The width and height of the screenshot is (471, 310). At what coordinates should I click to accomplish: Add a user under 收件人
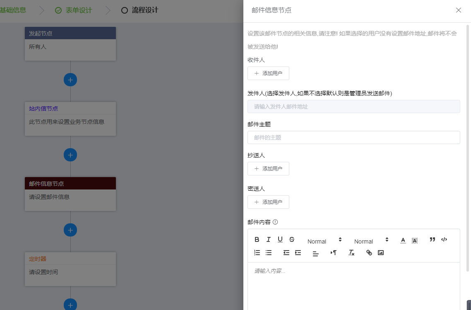pyautogui.click(x=268, y=73)
